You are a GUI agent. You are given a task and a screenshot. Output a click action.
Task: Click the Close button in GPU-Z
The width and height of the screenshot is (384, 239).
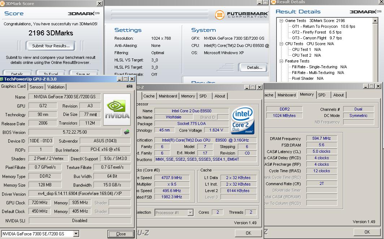click(121, 234)
